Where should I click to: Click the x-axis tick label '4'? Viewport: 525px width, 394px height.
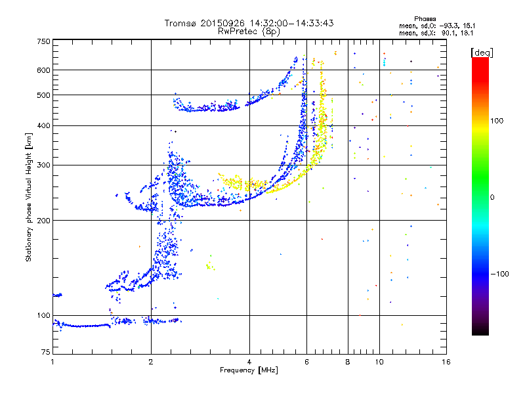point(249,362)
